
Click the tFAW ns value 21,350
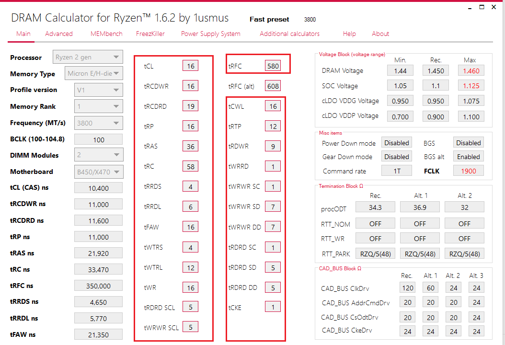coord(99,334)
